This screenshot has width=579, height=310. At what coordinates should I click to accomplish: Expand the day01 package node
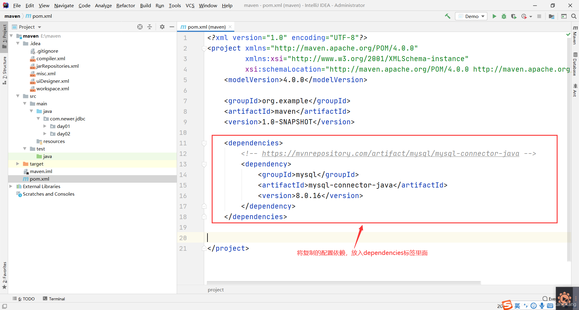coord(45,126)
